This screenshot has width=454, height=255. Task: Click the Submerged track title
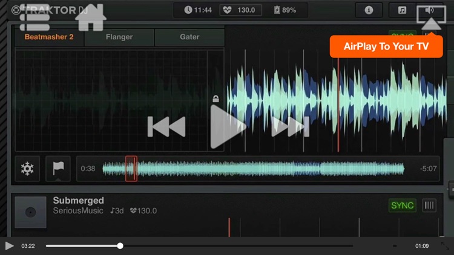pos(79,201)
